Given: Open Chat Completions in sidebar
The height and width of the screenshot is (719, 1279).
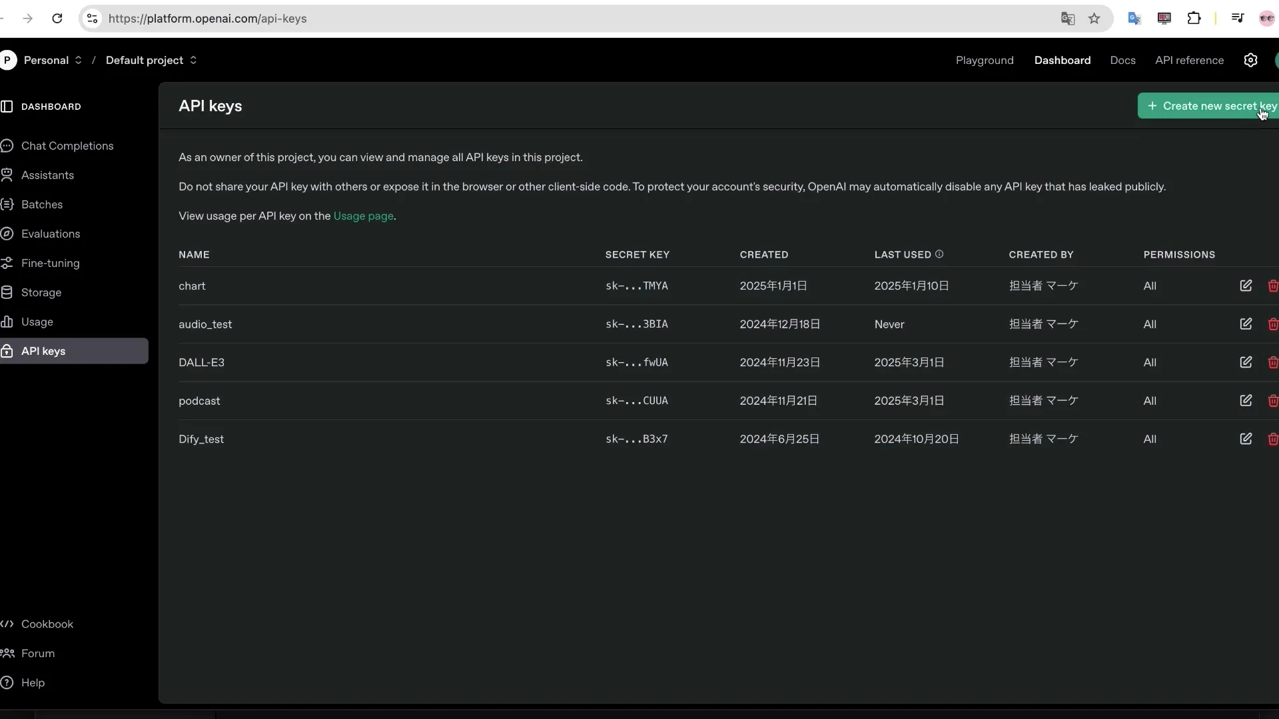Looking at the screenshot, I should click(67, 146).
